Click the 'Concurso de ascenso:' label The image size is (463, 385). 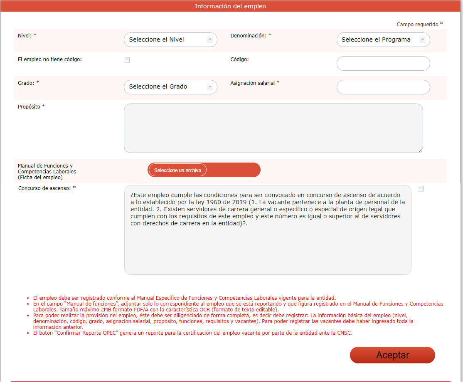pyautogui.click(x=47, y=188)
